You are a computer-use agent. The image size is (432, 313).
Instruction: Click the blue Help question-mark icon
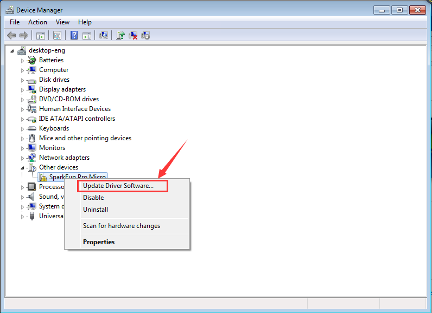[74, 35]
